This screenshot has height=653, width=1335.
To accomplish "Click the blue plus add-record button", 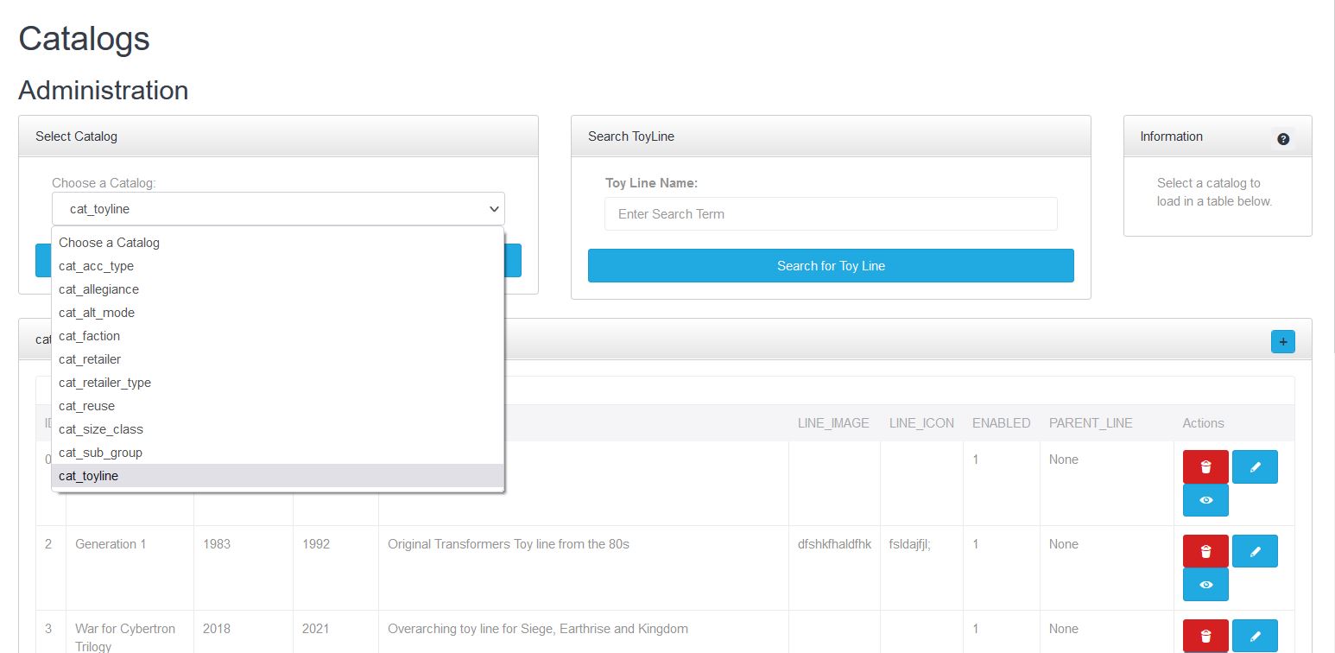I will (x=1282, y=342).
